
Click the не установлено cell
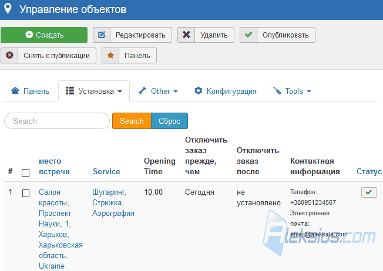(x=258, y=197)
